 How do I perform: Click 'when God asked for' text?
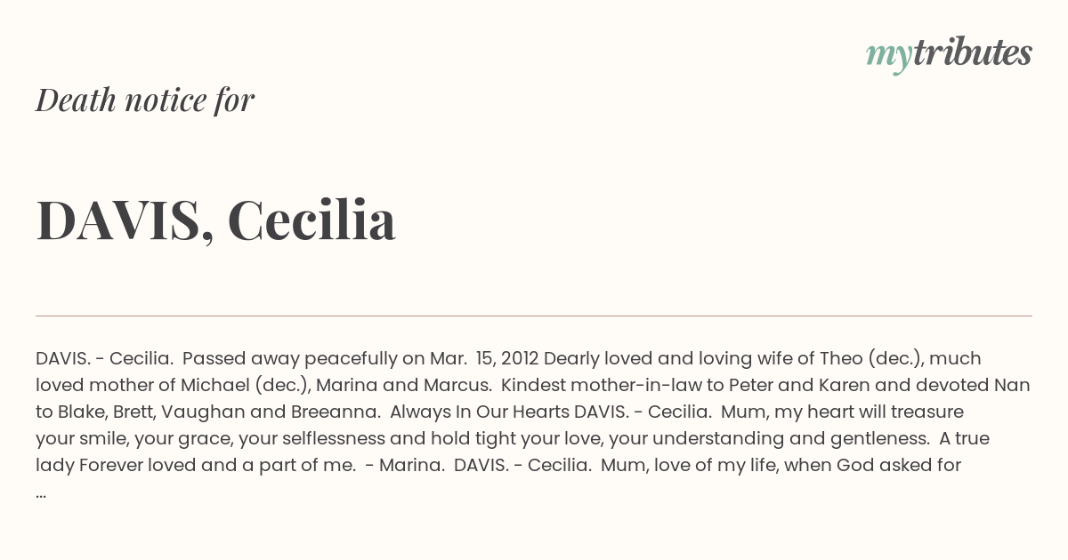(874, 465)
